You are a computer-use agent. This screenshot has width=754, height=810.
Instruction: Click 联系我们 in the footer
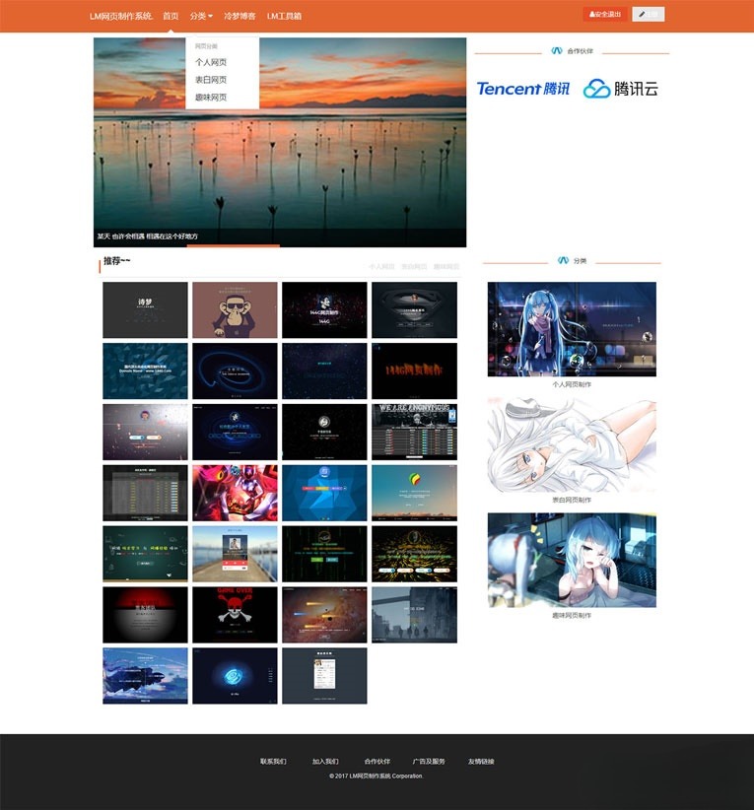pos(273,761)
